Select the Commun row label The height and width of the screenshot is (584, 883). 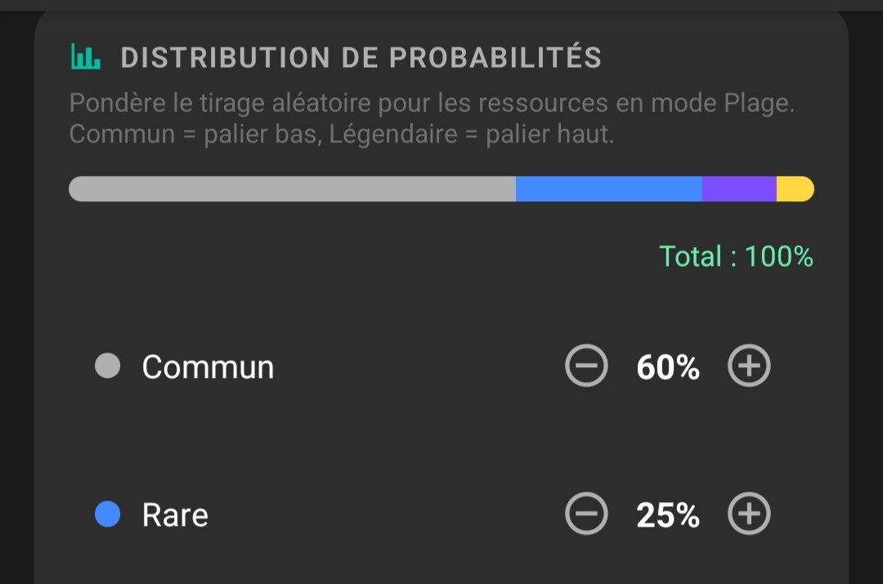tap(208, 366)
